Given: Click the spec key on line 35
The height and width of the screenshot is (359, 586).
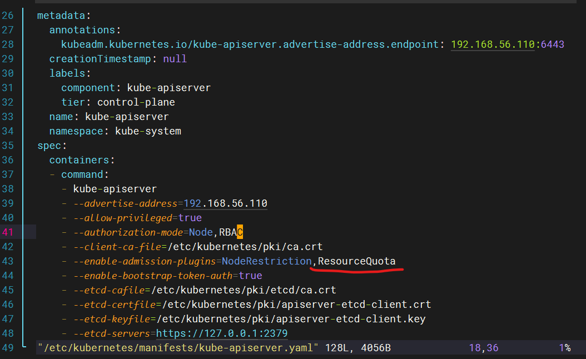Looking at the screenshot, I should (49, 146).
